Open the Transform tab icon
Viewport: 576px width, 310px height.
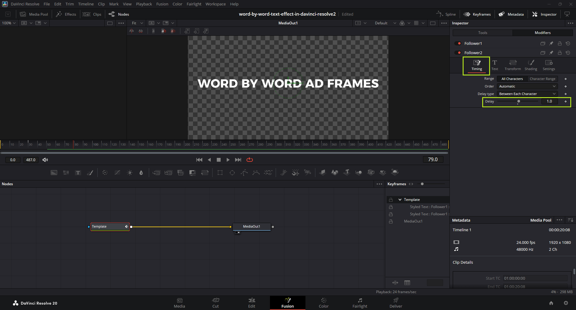pos(513,65)
